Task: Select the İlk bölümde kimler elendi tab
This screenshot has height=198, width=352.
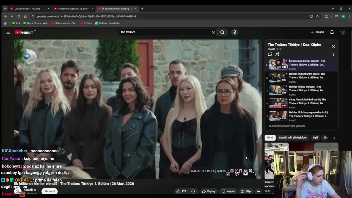Action: click(117, 9)
